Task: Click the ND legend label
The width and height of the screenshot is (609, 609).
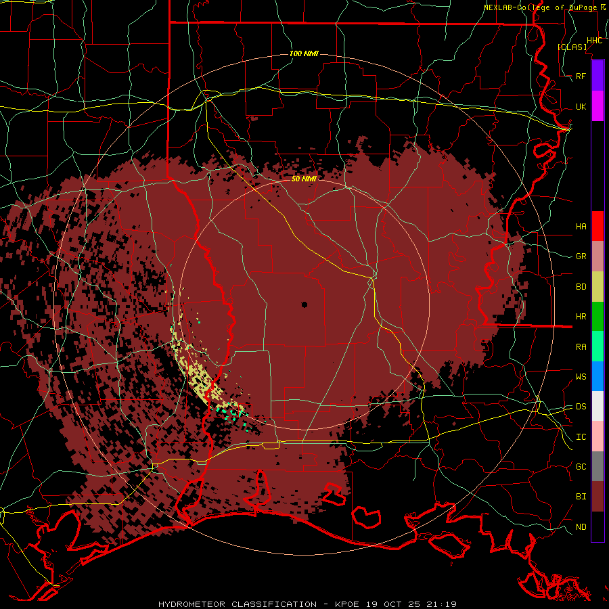Action: (x=581, y=527)
